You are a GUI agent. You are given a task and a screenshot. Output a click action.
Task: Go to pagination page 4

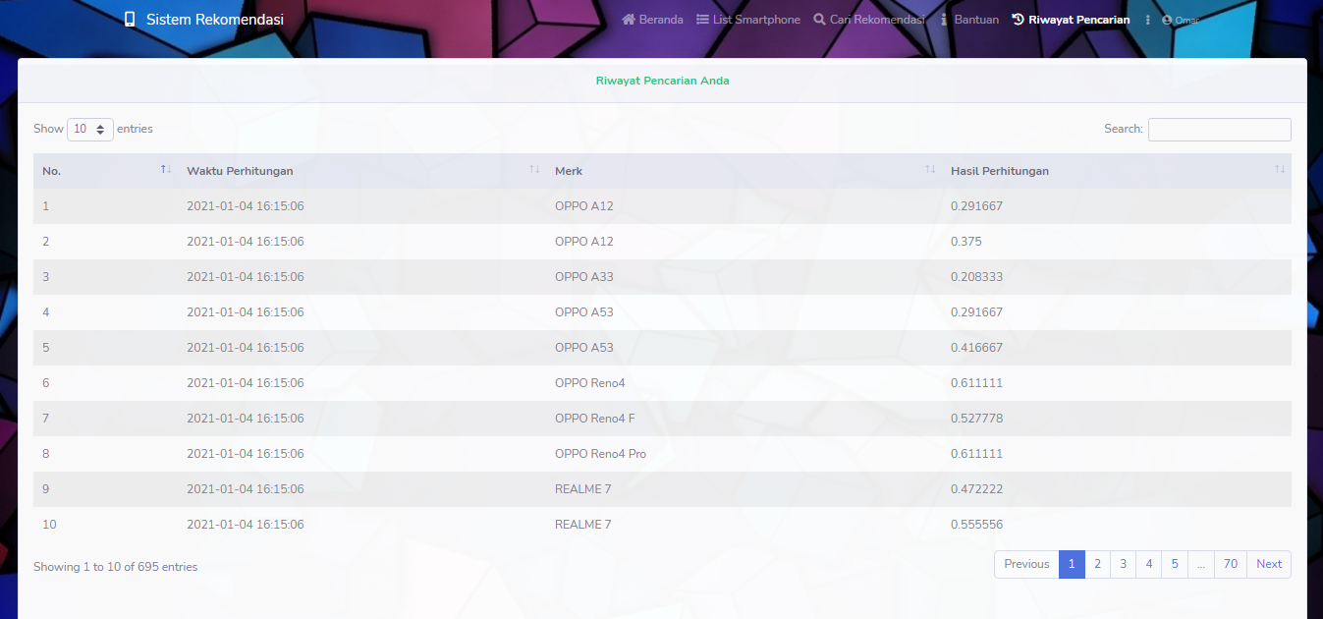click(x=1149, y=564)
